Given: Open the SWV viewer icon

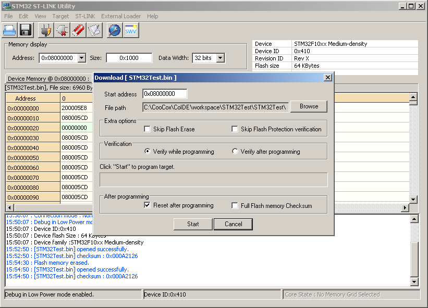Looking at the screenshot, I should pos(130,30).
